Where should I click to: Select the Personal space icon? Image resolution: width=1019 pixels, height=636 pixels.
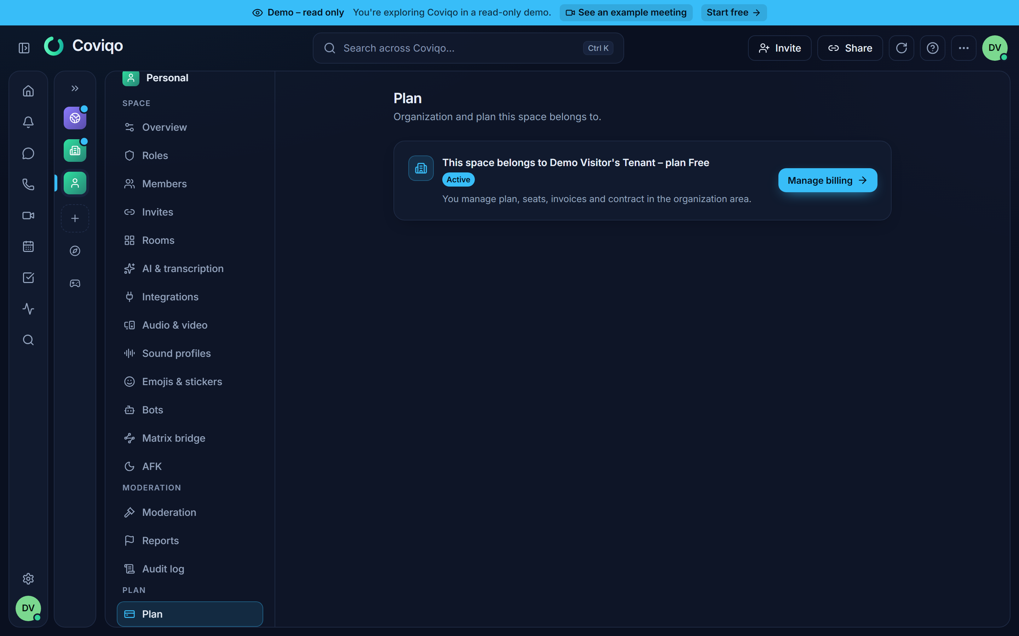pyautogui.click(x=75, y=183)
